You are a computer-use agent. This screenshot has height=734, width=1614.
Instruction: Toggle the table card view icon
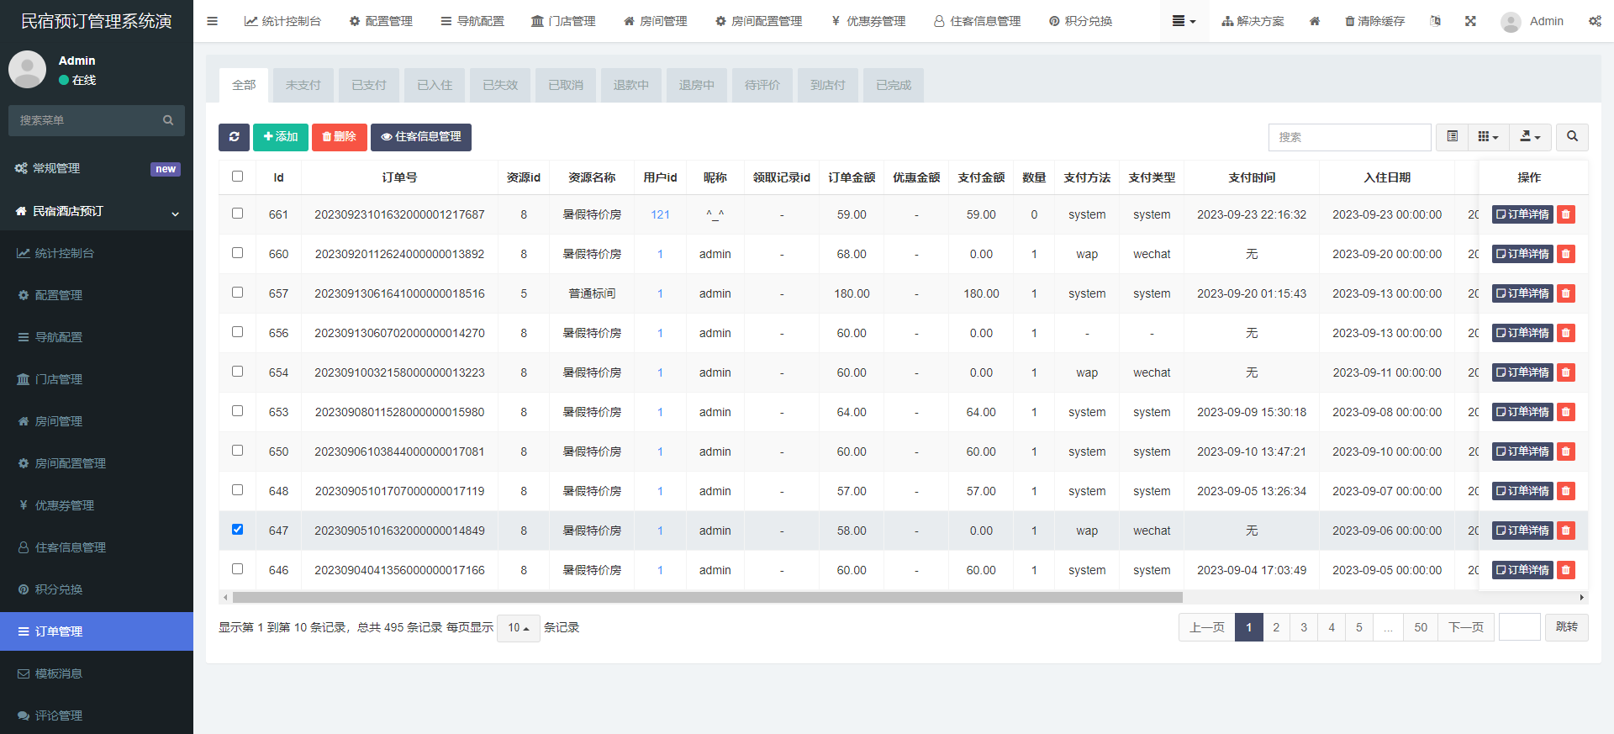pos(1452,137)
